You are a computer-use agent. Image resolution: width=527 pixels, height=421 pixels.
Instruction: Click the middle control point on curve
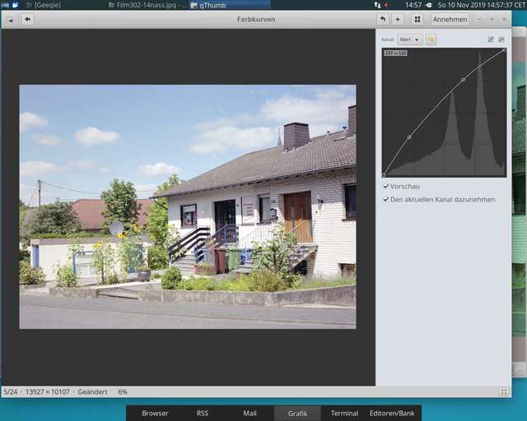point(463,80)
